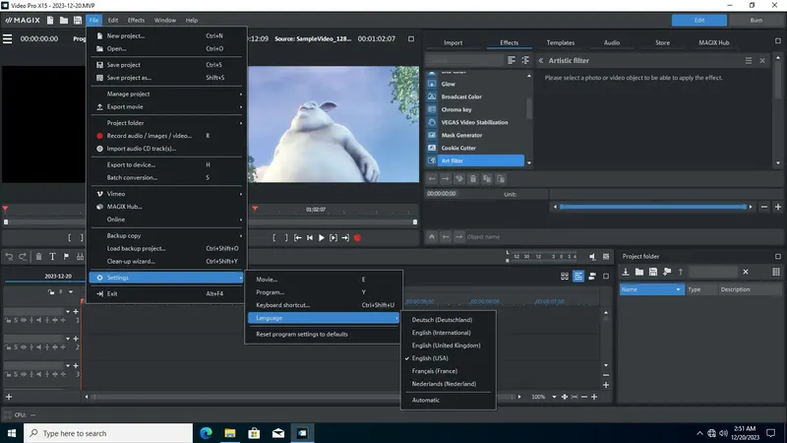This screenshot has width=787, height=443.
Task: Click the red record button in transport controls
Action: coord(357,237)
